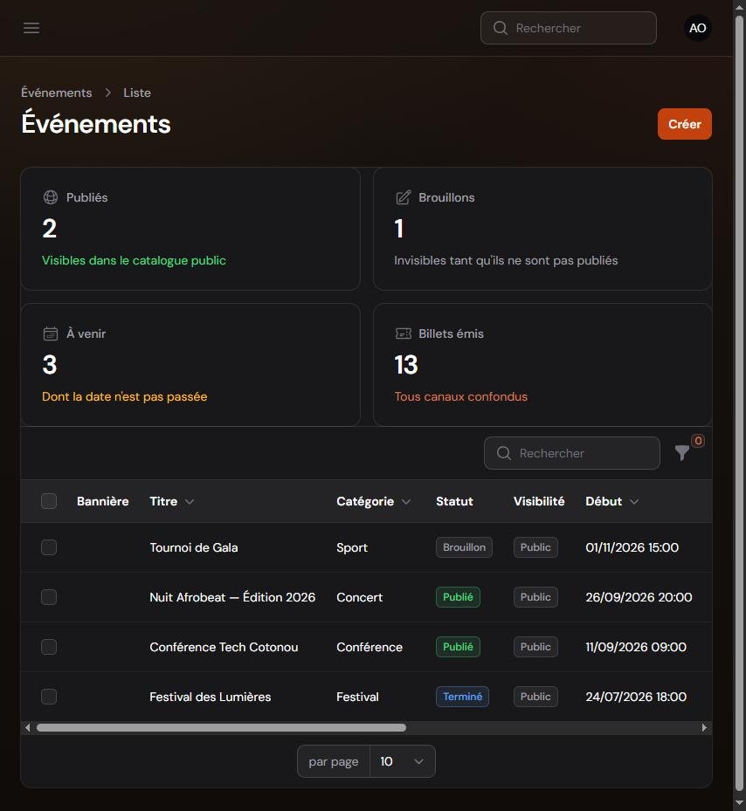Click the table filter funnel icon
The image size is (746, 811).
point(682,452)
